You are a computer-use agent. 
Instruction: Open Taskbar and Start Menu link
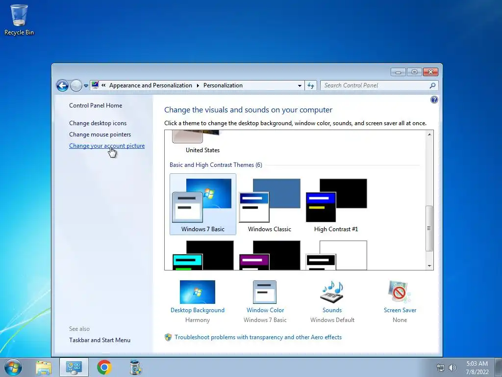pyautogui.click(x=100, y=340)
